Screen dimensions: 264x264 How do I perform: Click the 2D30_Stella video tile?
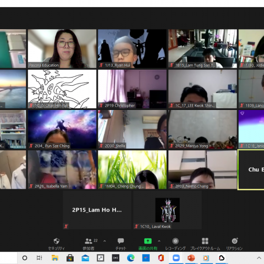(132, 129)
